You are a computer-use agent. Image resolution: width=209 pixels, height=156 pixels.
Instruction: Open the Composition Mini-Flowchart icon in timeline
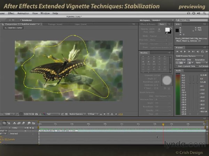(5, 123)
